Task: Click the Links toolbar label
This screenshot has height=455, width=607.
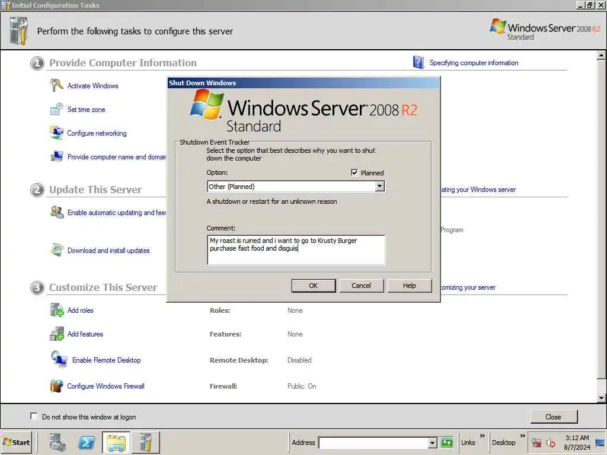Action: click(x=468, y=442)
